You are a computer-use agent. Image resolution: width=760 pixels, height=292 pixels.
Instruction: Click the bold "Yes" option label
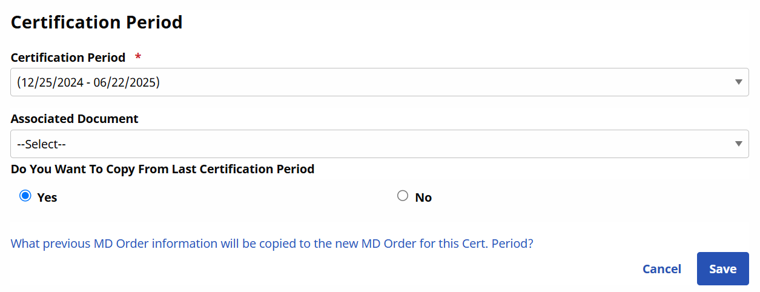tap(47, 197)
